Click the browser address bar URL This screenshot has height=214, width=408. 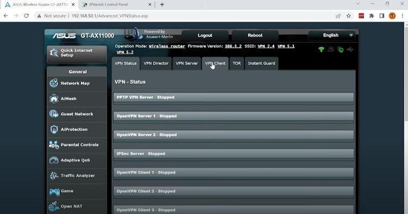pyautogui.click(x=110, y=16)
